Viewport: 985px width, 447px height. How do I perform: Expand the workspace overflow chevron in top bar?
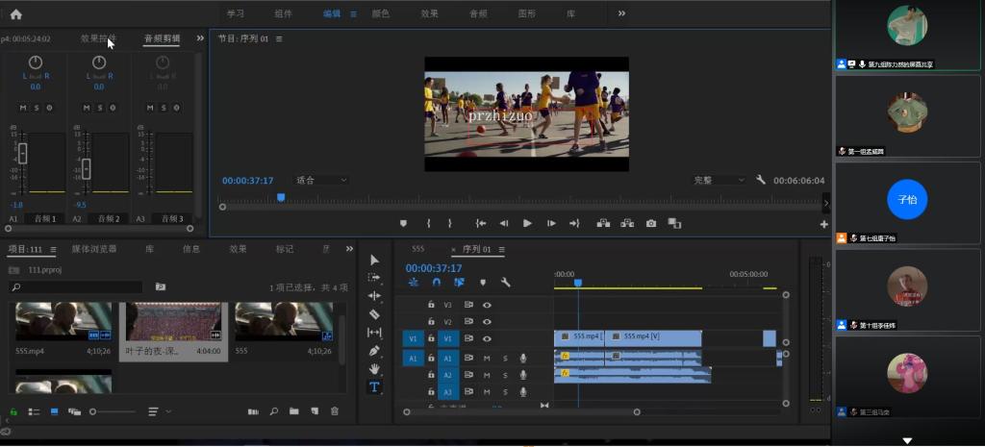(621, 13)
